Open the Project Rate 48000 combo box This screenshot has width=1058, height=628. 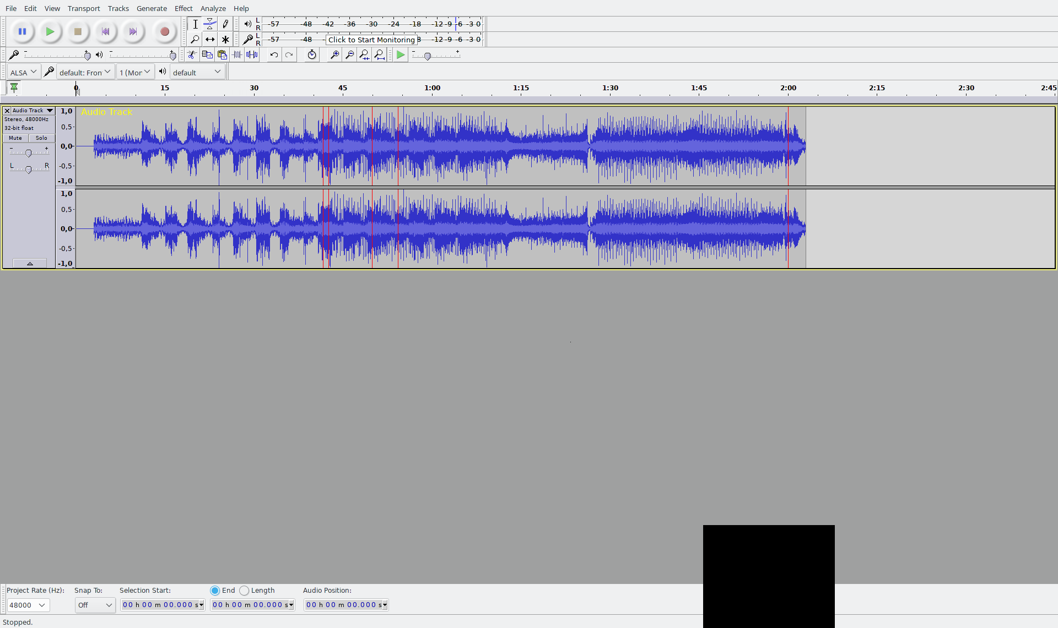click(x=28, y=605)
